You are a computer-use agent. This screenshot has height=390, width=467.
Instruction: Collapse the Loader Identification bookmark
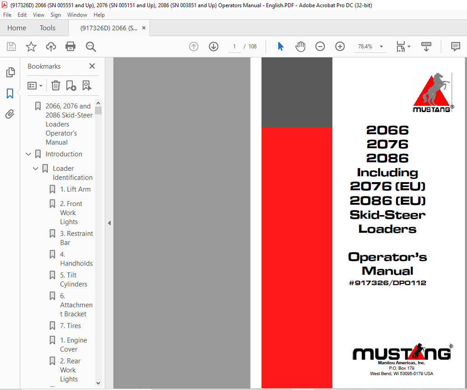pos(35,168)
